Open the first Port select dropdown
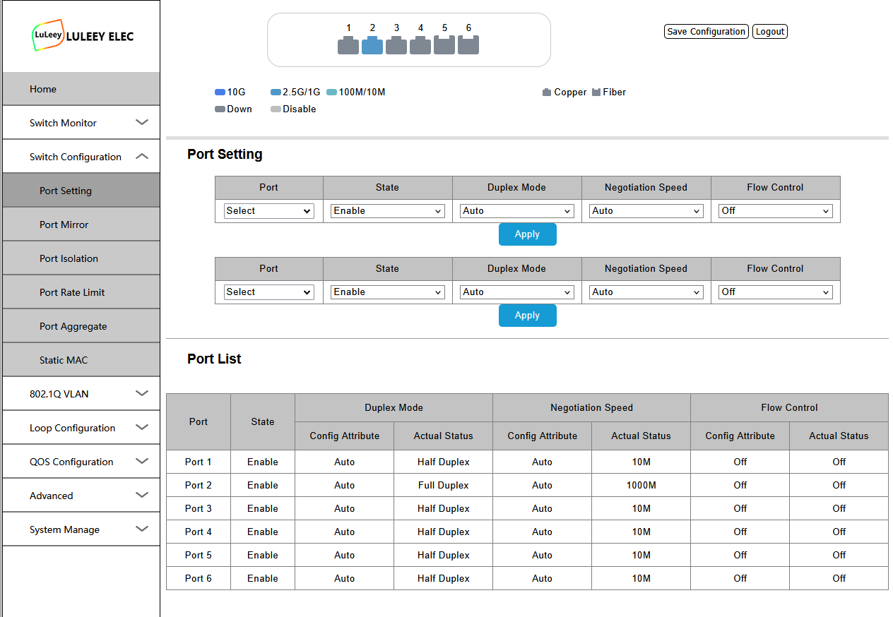 [x=268, y=211]
